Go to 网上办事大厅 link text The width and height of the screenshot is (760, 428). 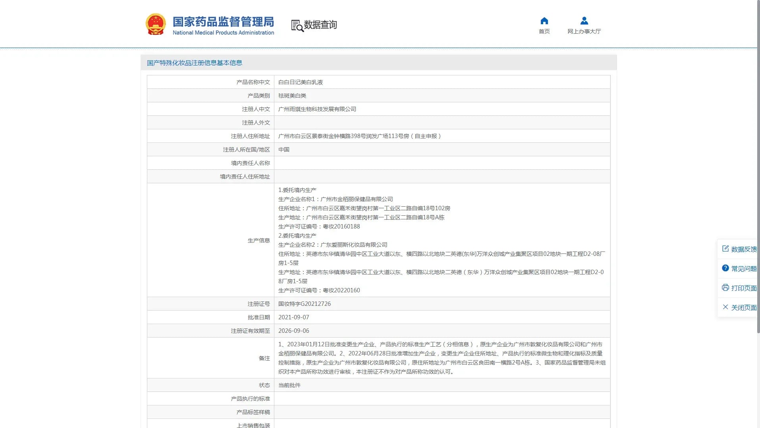click(x=584, y=31)
